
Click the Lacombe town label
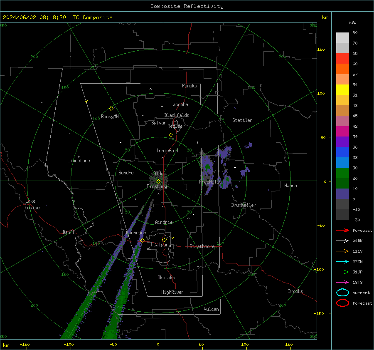(x=179, y=104)
